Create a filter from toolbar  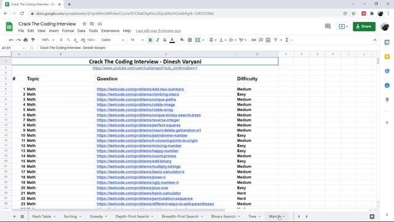tap(276, 40)
